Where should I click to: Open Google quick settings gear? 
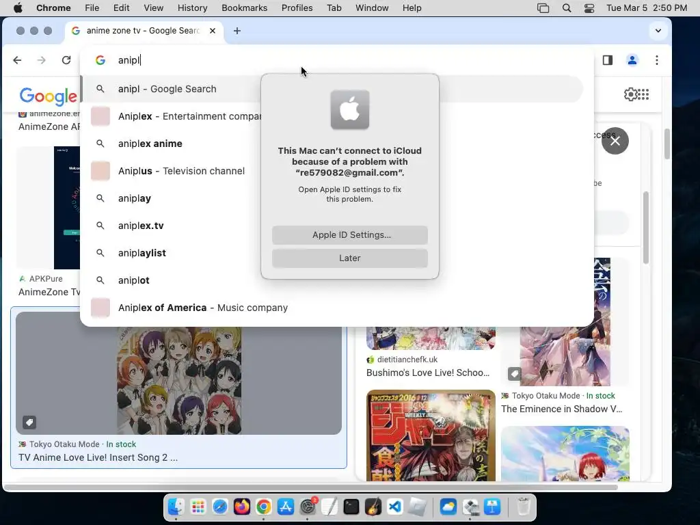(x=630, y=94)
